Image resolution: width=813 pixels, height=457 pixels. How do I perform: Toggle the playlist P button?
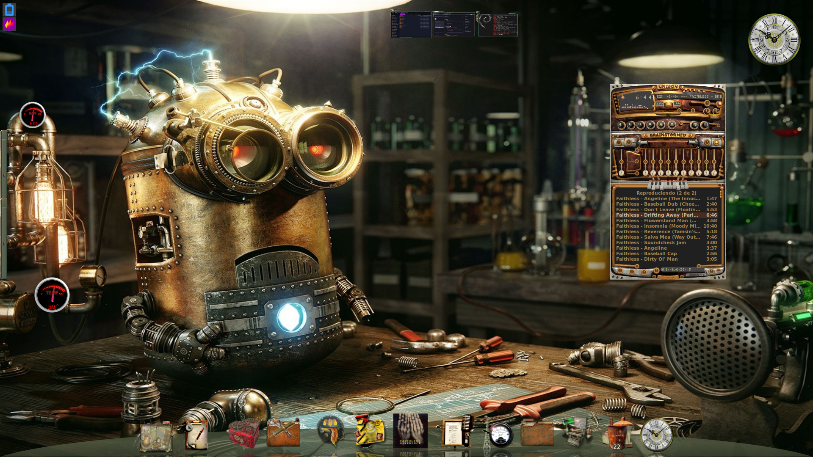tap(717, 111)
